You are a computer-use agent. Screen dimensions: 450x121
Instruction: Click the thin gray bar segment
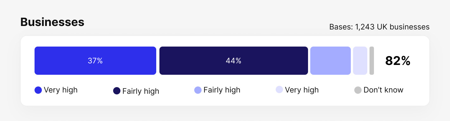372,61
